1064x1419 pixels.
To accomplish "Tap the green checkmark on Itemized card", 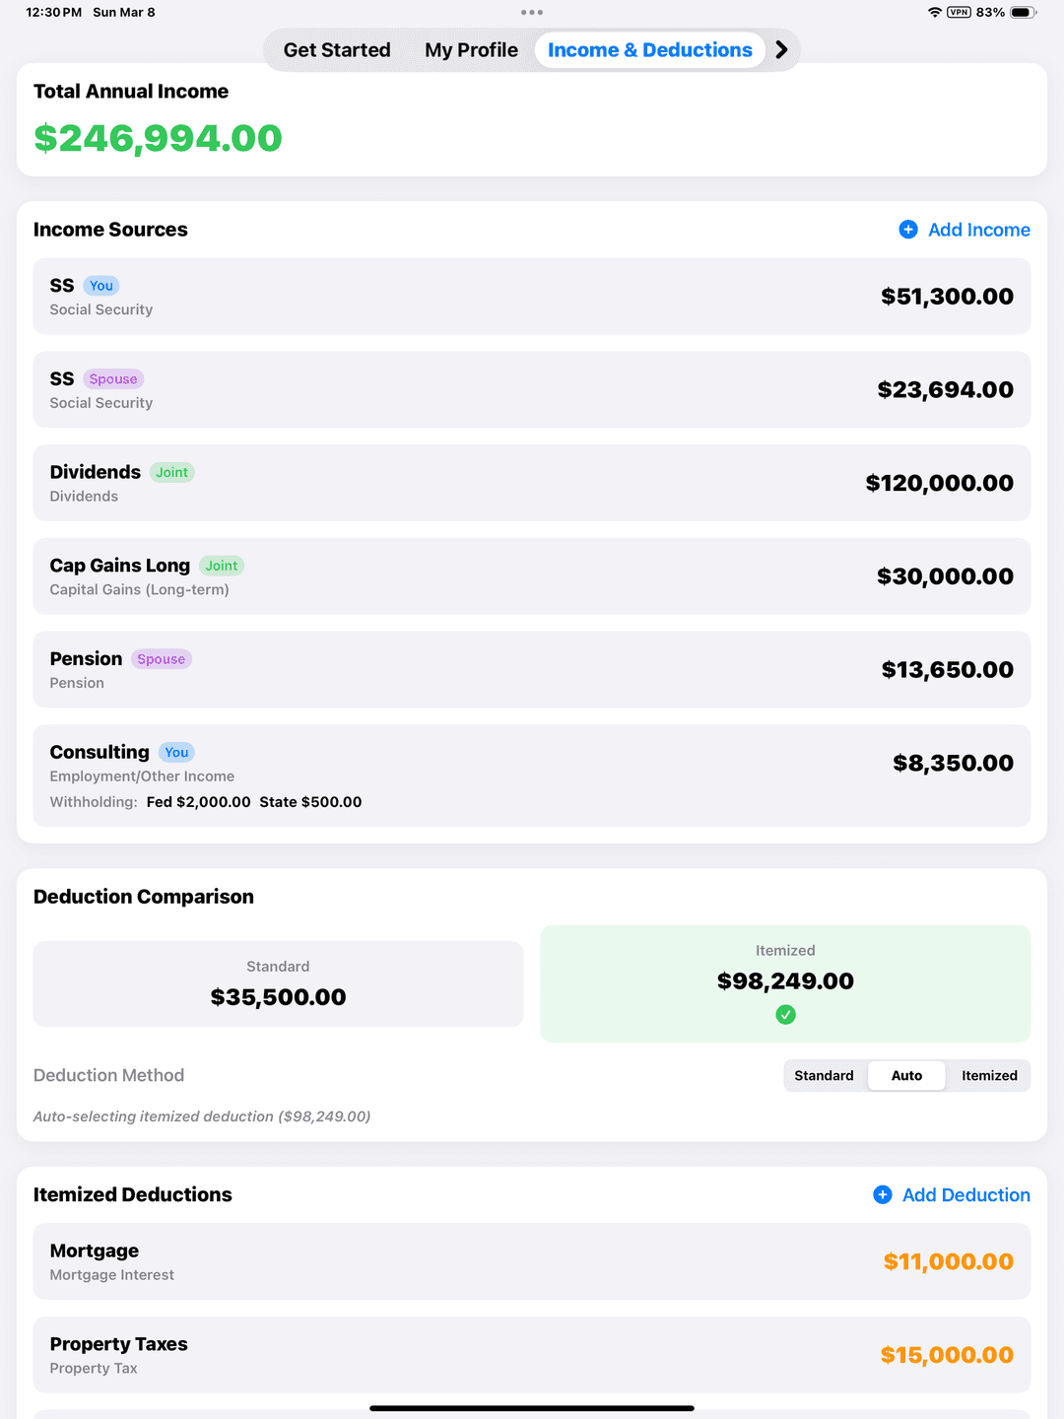I will 785,1014.
